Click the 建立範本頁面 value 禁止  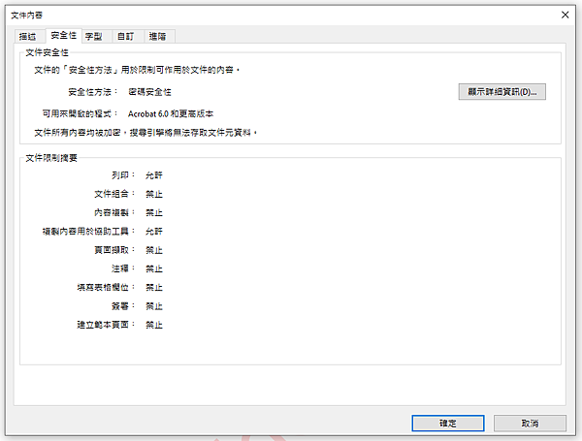pyautogui.click(x=154, y=325)
